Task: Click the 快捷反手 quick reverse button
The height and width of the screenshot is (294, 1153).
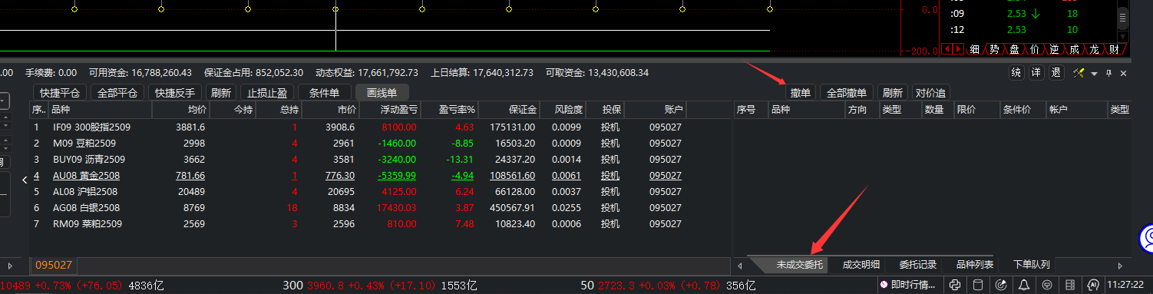Action: [175, 92]
